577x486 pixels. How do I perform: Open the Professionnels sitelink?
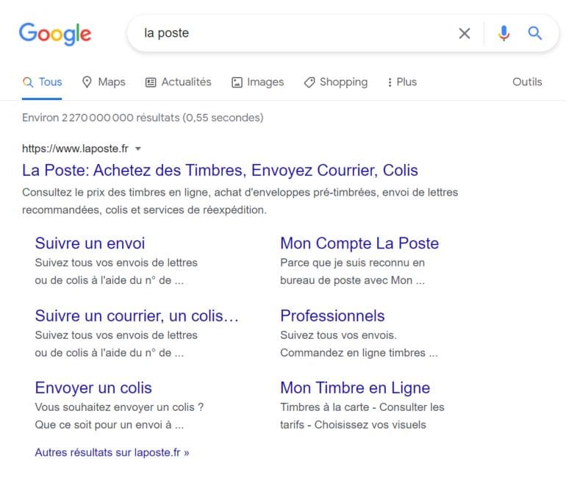[332, 316]
